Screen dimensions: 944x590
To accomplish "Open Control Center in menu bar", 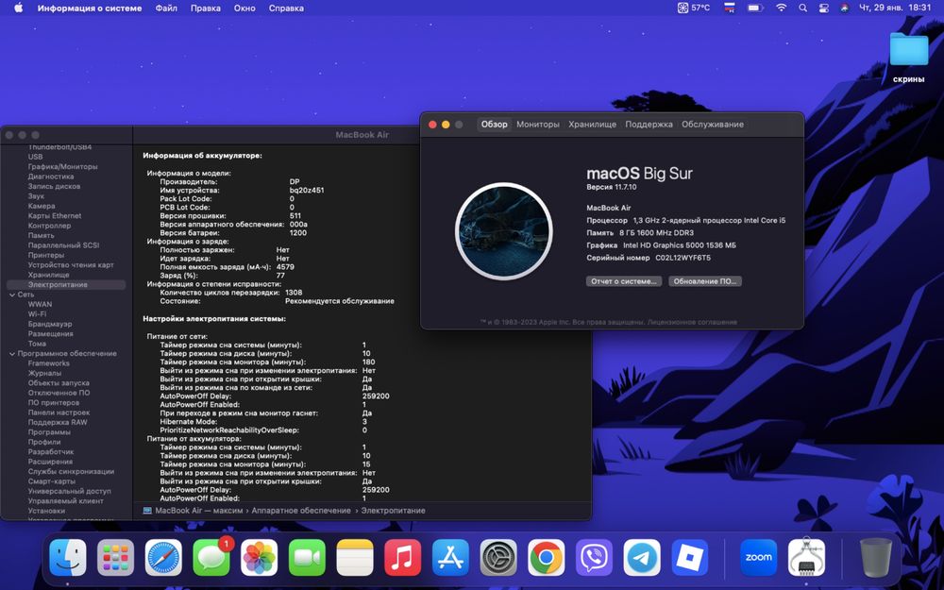I will tap(823, 8).
